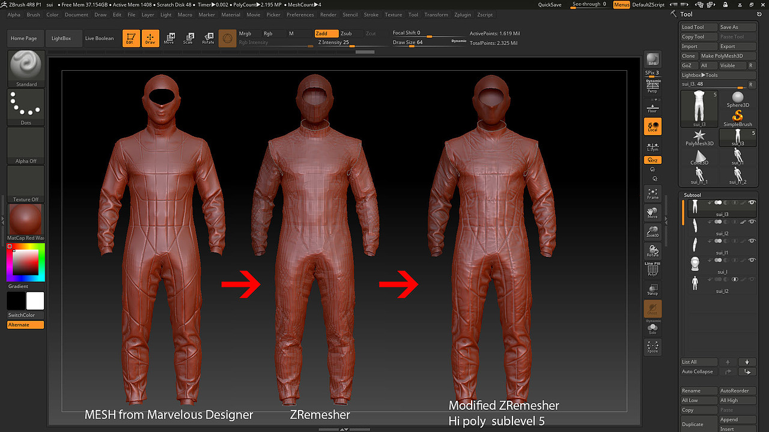
Task: Collapse the Subtool section header
Action: pos(693,195)
